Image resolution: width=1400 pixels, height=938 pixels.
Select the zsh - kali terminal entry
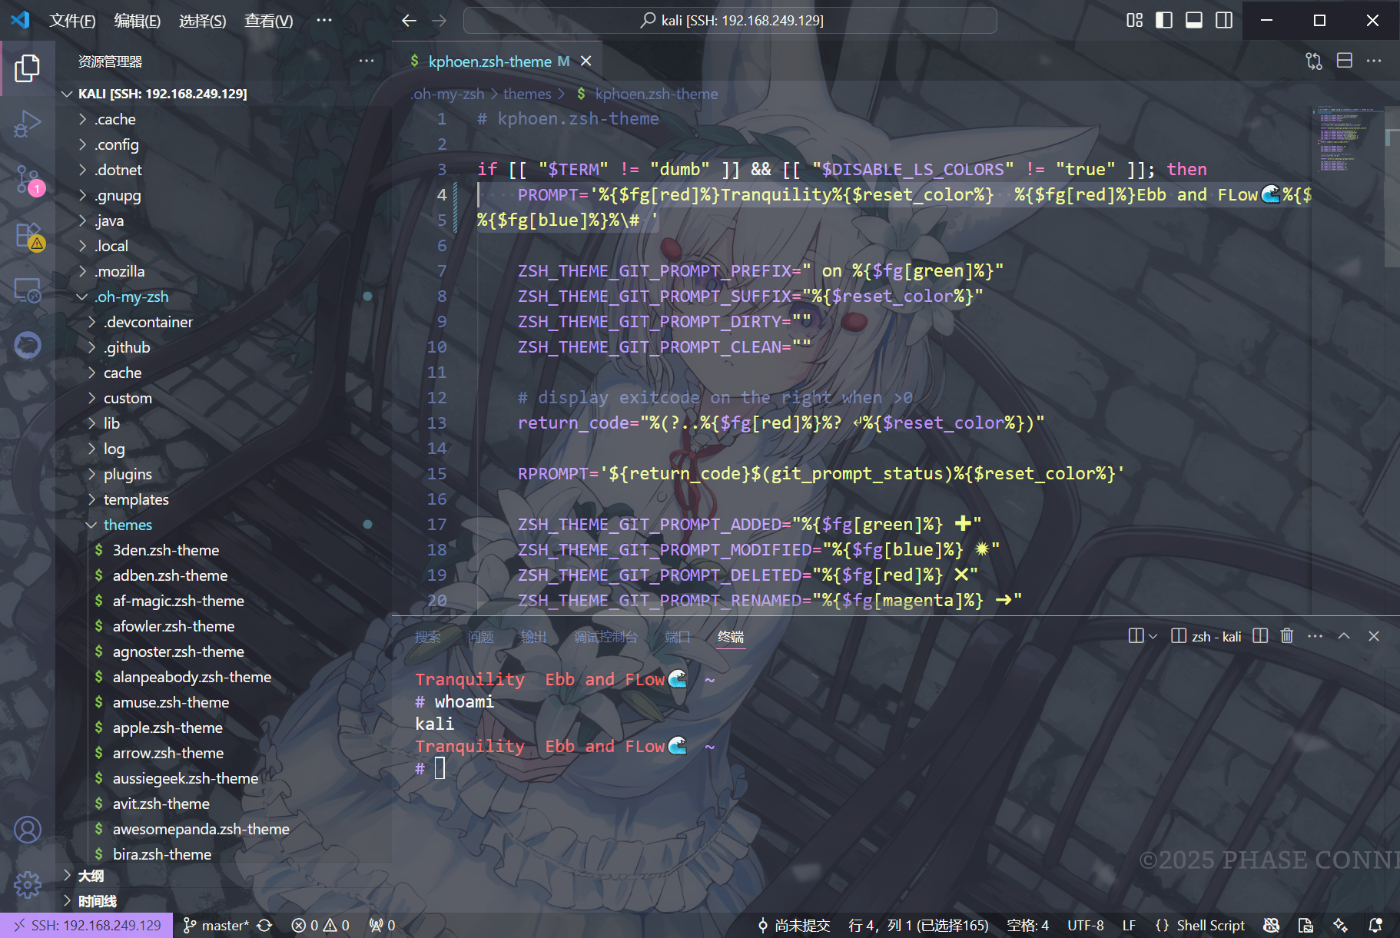(x=1206, y=636)
